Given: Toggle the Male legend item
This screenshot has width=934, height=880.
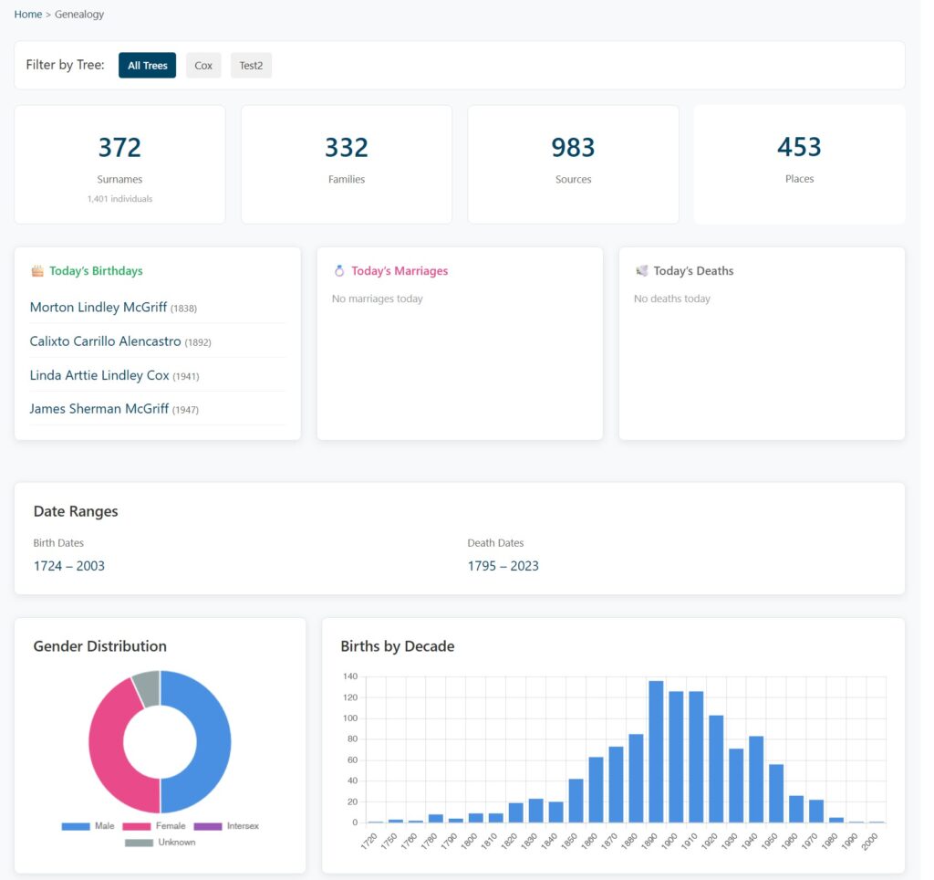Looking at the screenshot, I should tap(88, 826).
